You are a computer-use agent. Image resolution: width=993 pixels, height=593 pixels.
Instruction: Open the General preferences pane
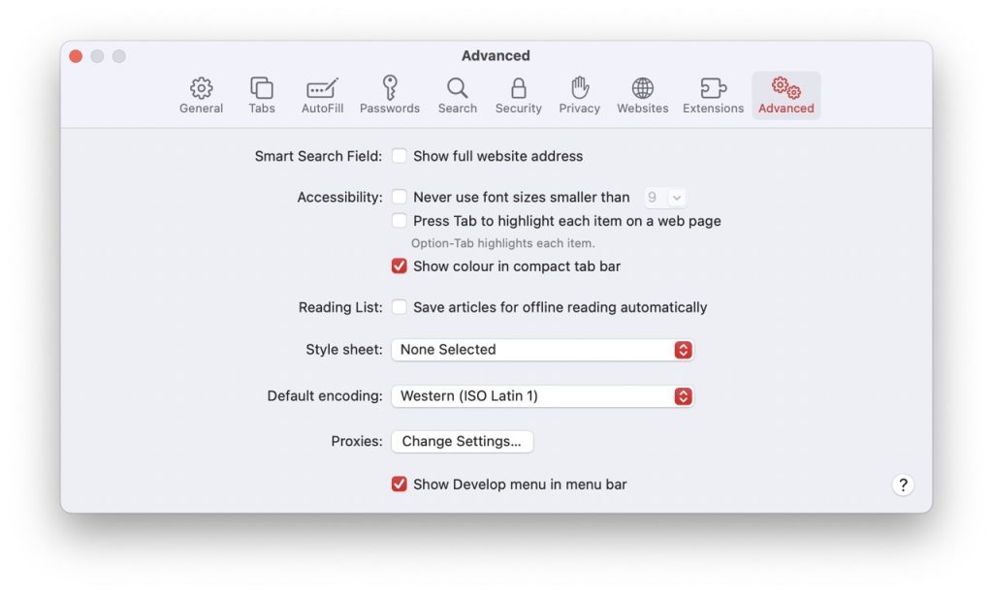[201, 96]
